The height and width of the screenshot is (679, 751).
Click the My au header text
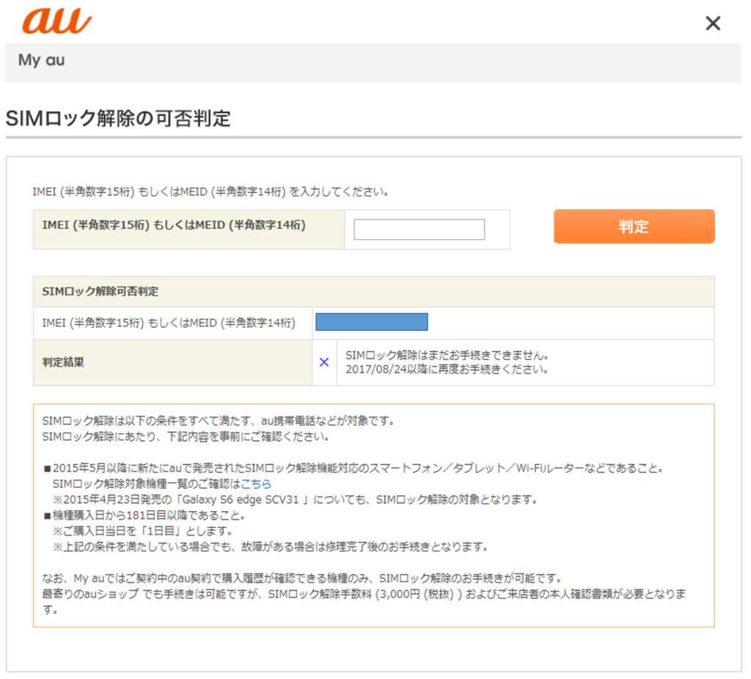(x=41, y=60)
